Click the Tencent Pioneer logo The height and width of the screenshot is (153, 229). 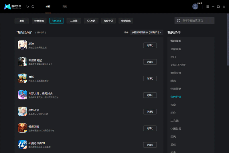pos(12,7)
